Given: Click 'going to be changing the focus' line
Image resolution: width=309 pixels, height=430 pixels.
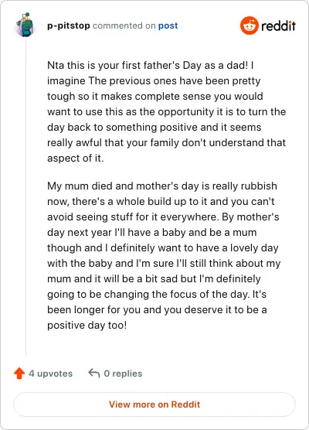Looking at the screenshot, I should coord(157,294).
